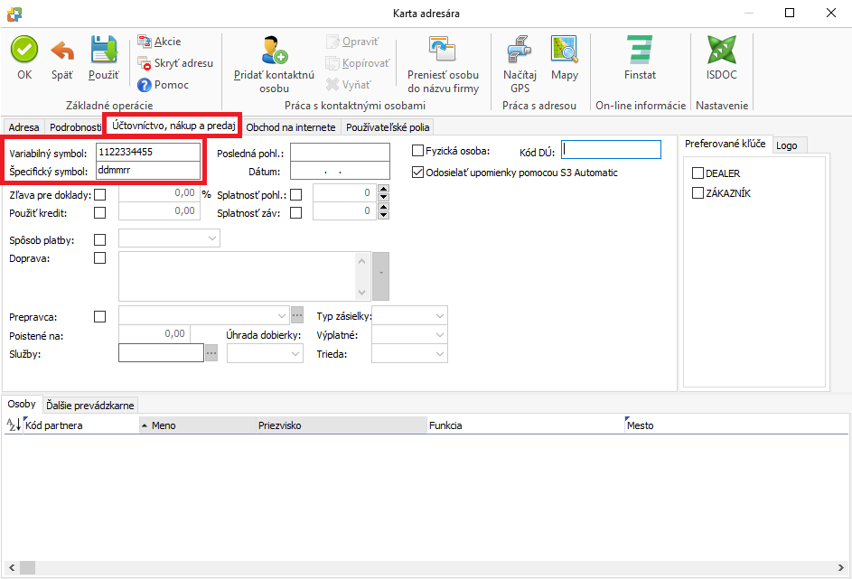Open Finstat online information
This screenshot has width=852, height=579.
coord(640,50)
